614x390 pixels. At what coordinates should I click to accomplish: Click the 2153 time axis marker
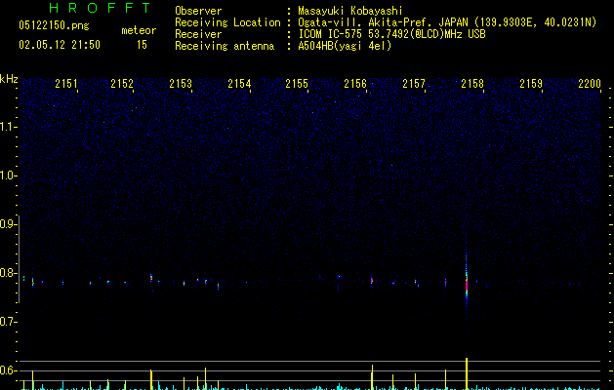[x=181, y=84]
